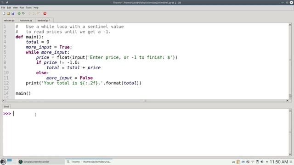Stop the program with red stop icon
Viewport: 294px width, 165px height.
[x=45, y=13]
